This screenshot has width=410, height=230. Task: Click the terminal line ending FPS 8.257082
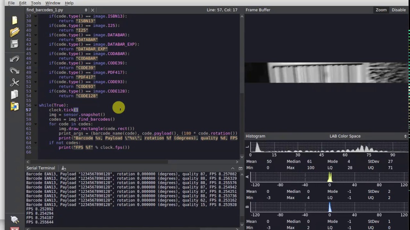(131, 174)
